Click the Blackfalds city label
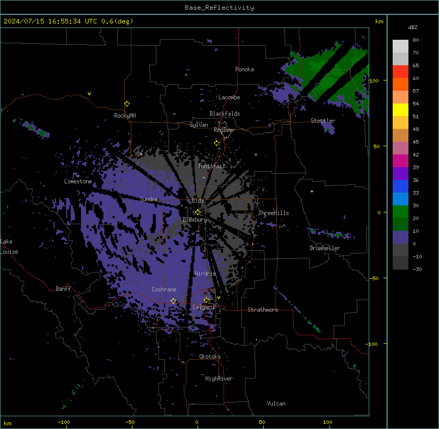The width and height of the screenshot is (439, 429). coord(225,114)
